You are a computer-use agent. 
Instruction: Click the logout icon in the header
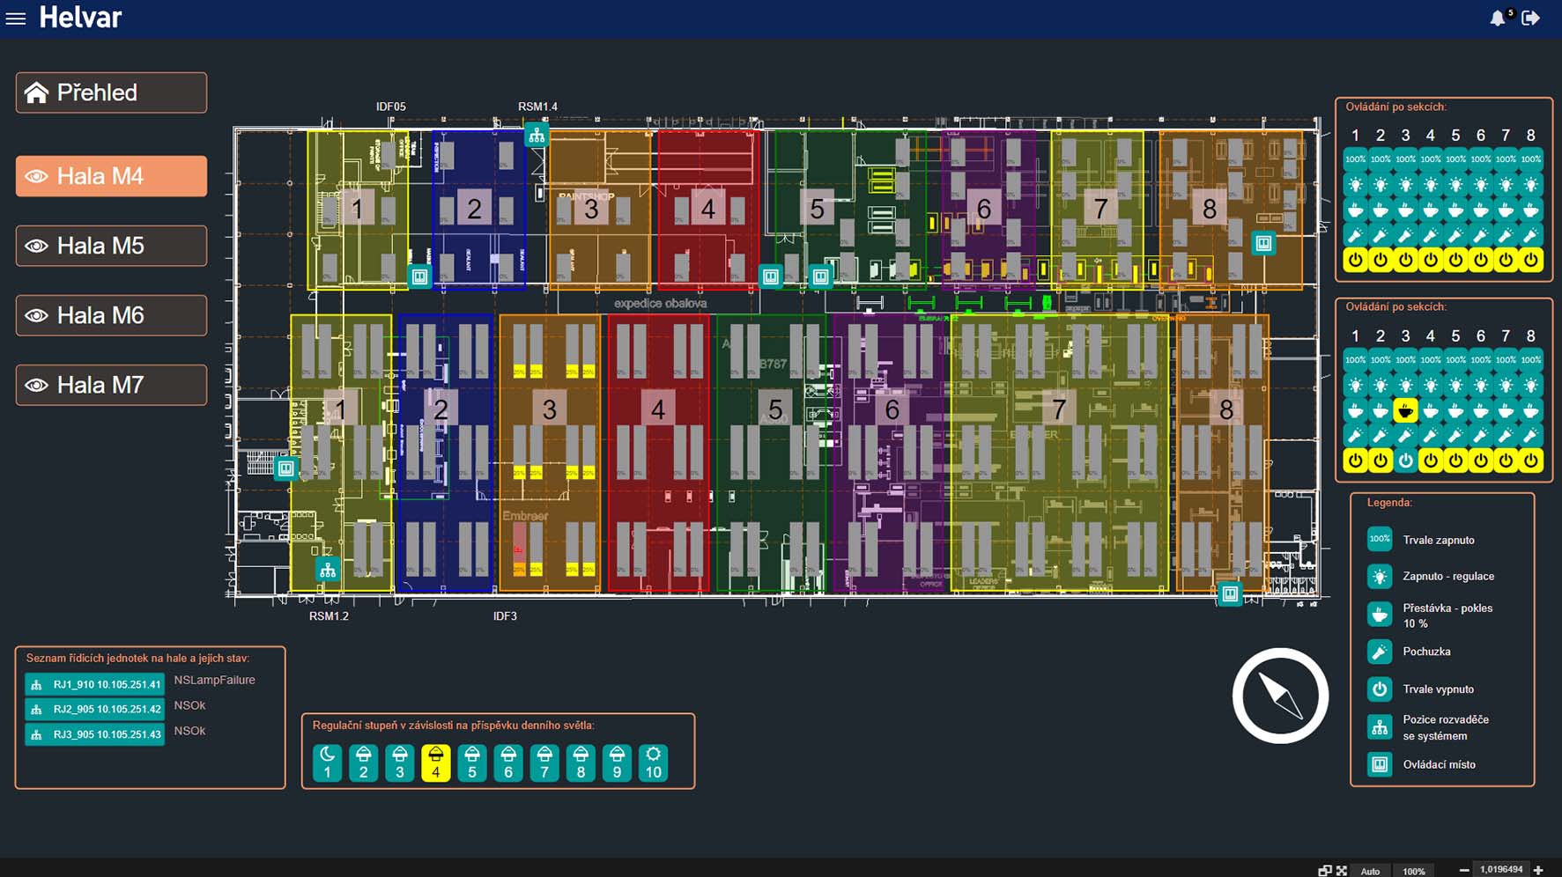pos(1530,18)
